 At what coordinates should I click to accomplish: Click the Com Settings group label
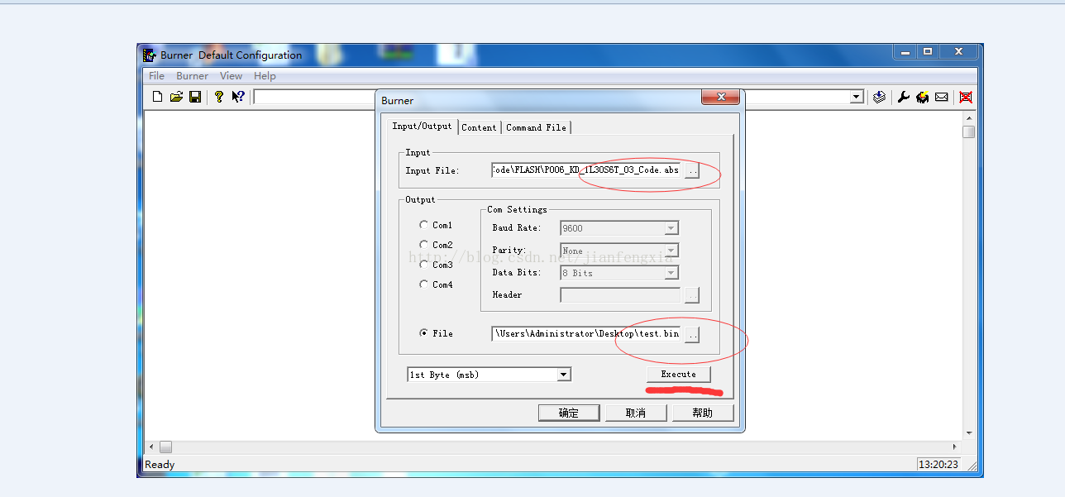coord(517,209)
